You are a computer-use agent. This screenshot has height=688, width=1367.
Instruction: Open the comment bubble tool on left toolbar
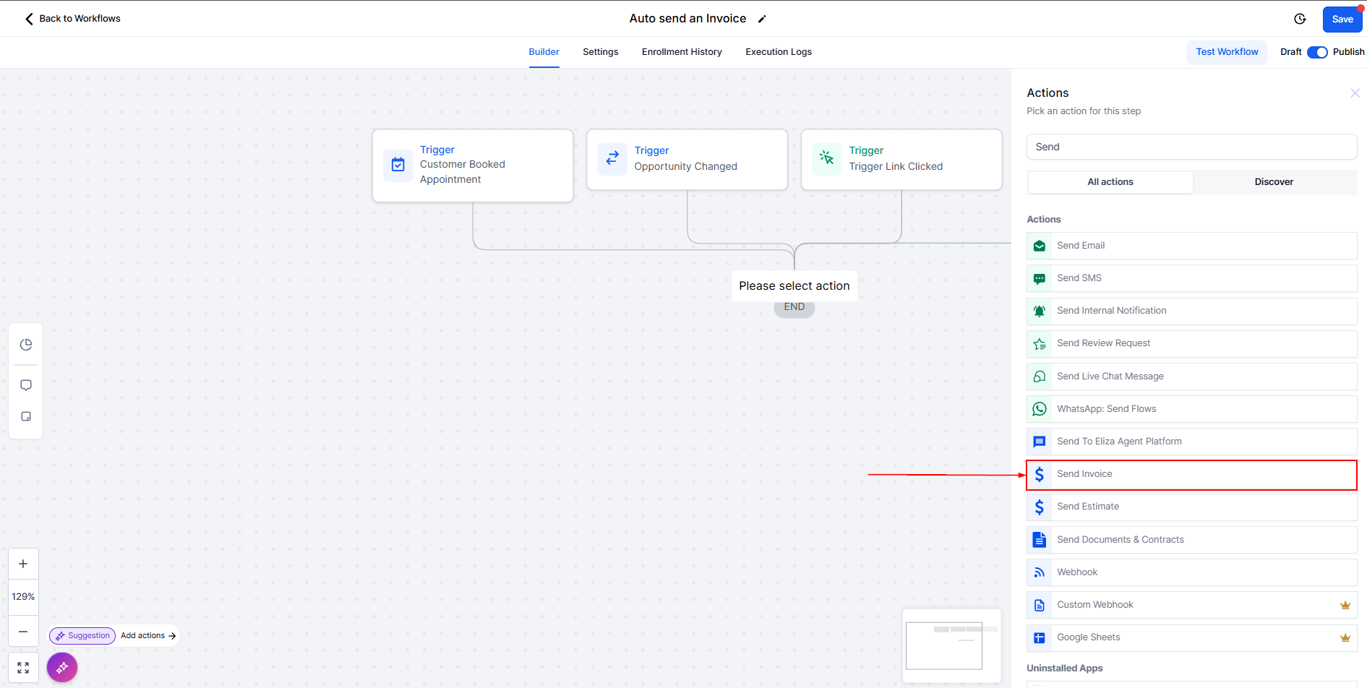pos(26,385)
